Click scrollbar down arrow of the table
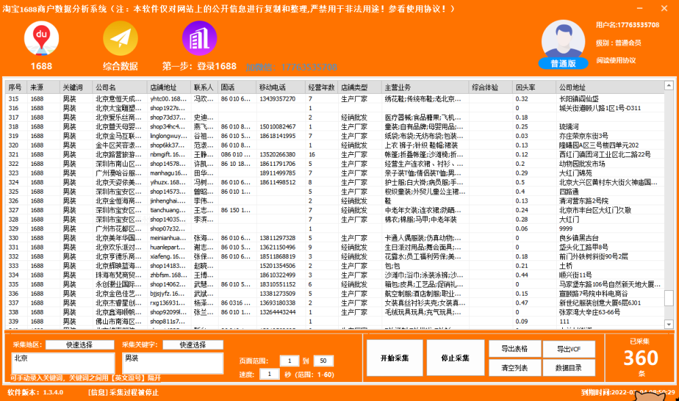The height and width of the screenshot is (401, 679). click(x=669, y=324)
